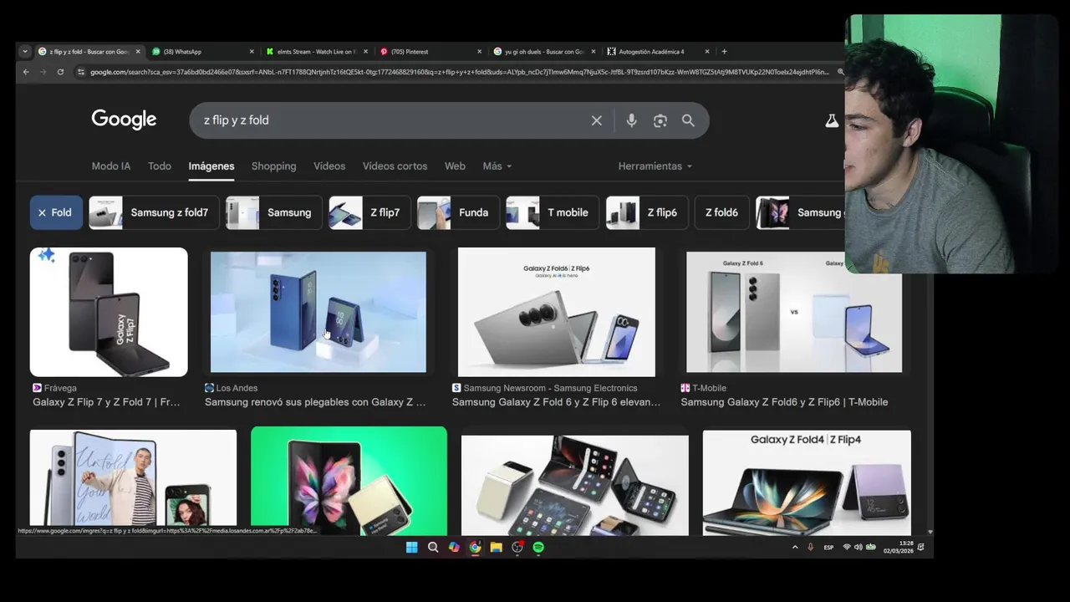The width and height of the screenshot is (1070, 602).
Task: Apply the Z flip7 filter chip
Action: coord(369,212)
